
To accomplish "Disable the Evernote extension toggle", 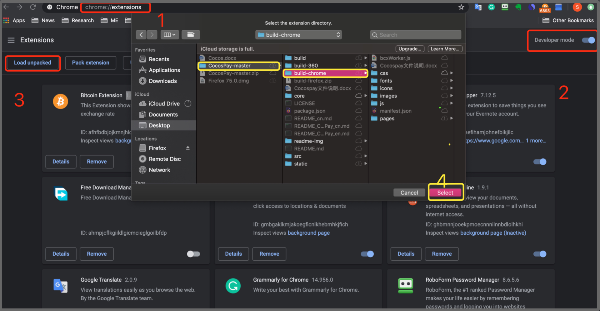I will [x=540, y=162].
